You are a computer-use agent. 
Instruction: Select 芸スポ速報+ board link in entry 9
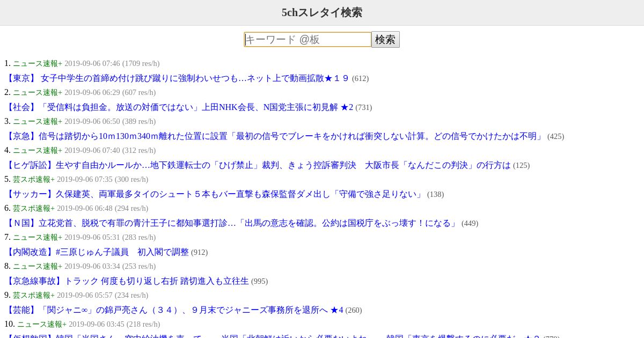point(34,295)
